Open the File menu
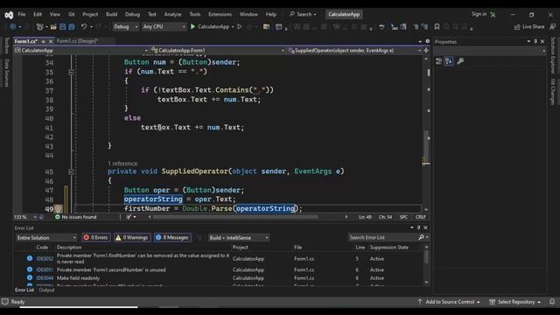 point(22,15)
